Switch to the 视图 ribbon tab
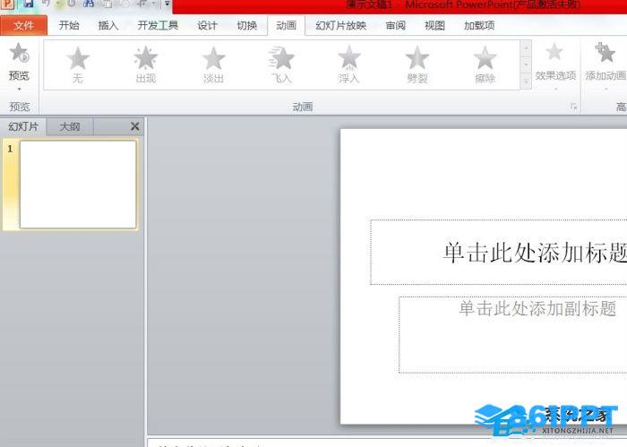Screen dimensions: 627x447 pos(434,26)
